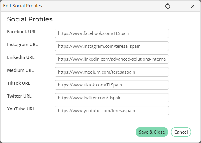Cancel editing the social profiles
Image resolution: width=201 pixels, height=143 pixels.
click(181, 132)
